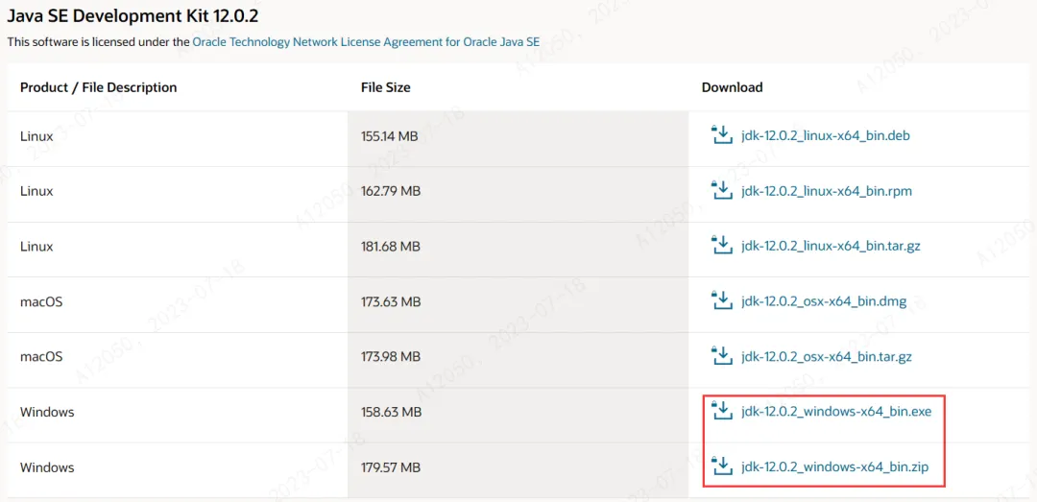Click Linux label in the 181.68 MB row
Screen dimensions: 1037x502
tap(36, 247)
